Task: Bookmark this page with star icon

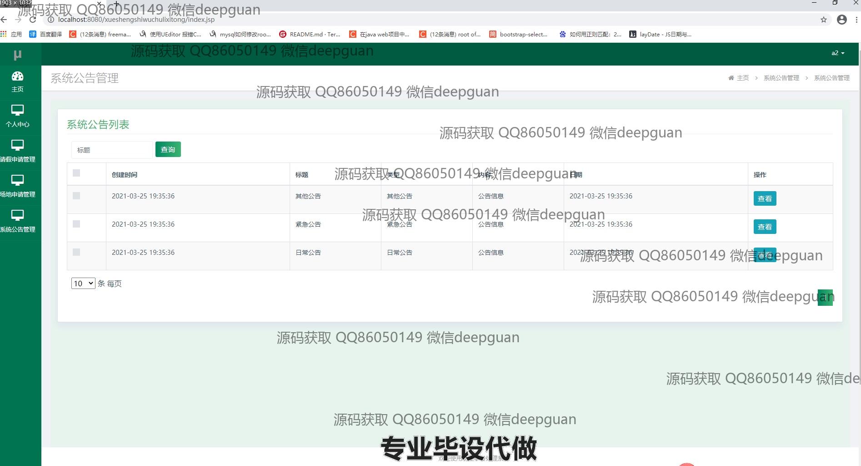Action: (823, 20)
